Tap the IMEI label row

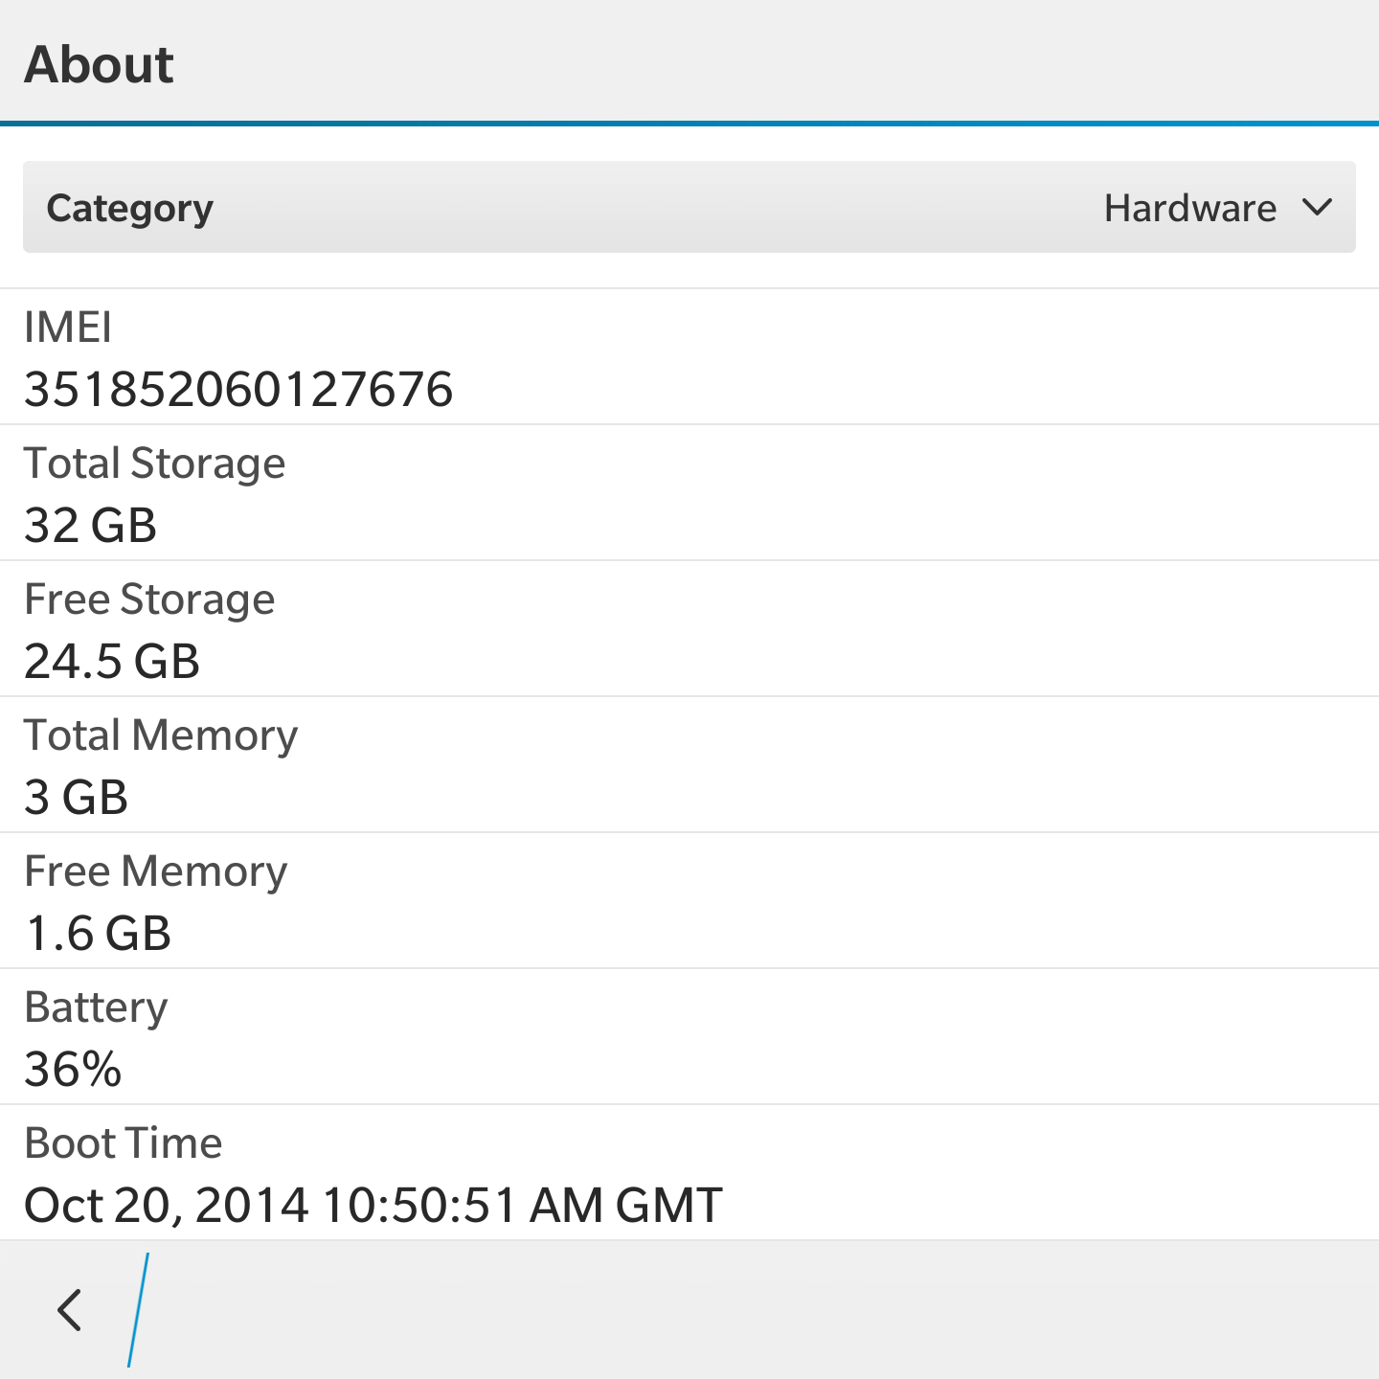tap(689, 356)
